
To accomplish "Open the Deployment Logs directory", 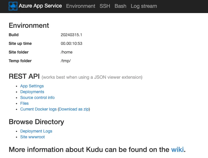I will (36, 131).
